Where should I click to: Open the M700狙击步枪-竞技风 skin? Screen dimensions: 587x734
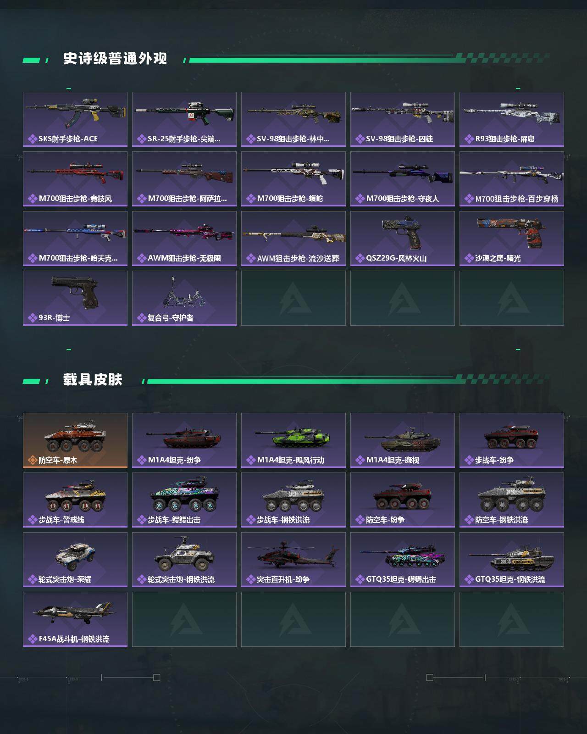click(x=75, y=179)
